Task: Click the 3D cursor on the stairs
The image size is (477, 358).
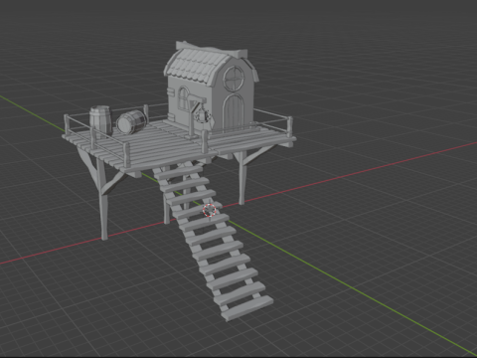Action: (x=210, y=211)
